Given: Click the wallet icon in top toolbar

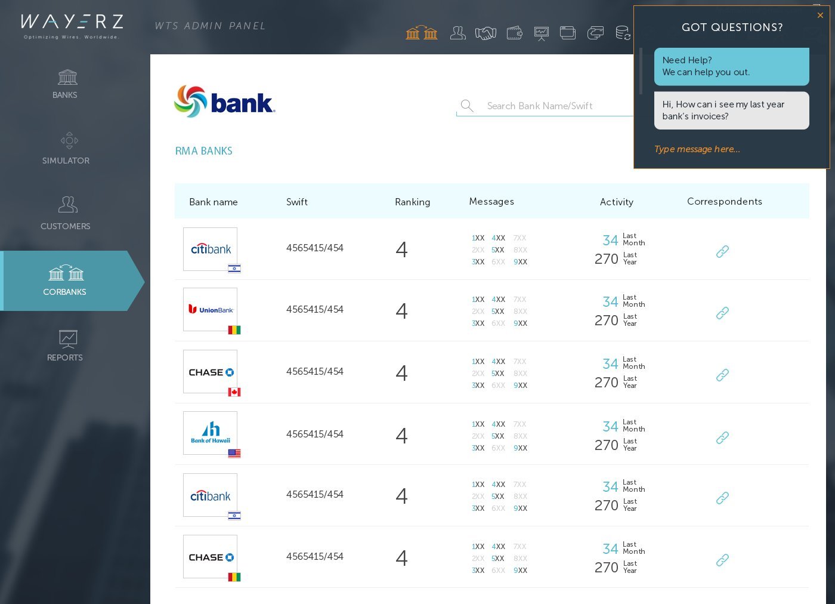Looking at the screenshot, I should (x=514, y=33).
